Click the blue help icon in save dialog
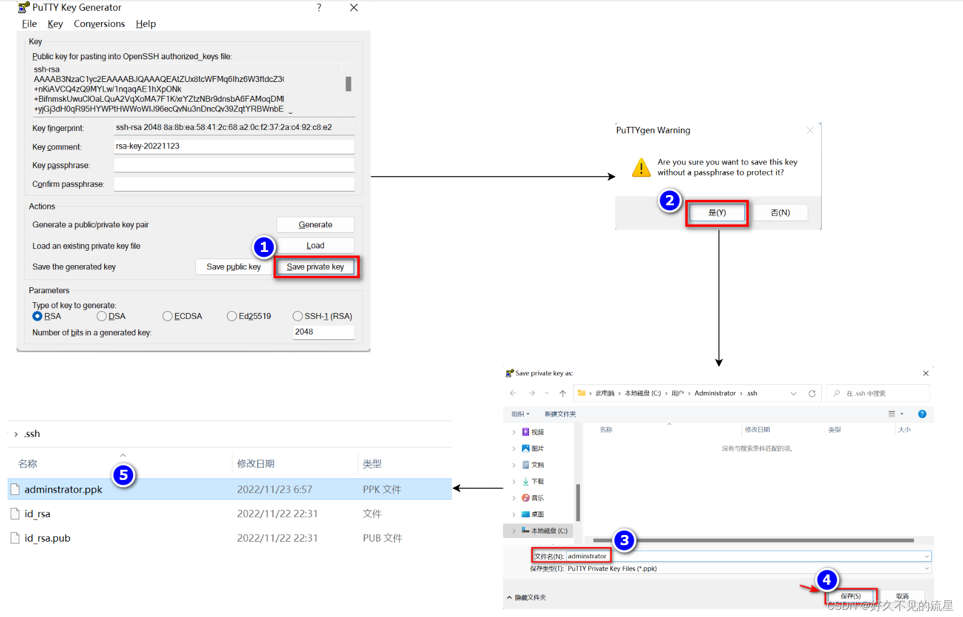The height and width of the screenshot is (617, 963). (x=922, y=414)
